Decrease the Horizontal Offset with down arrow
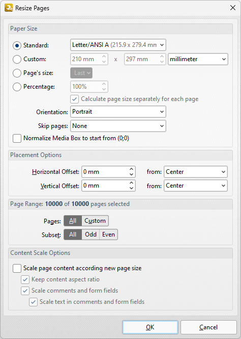 (x=132, y=175)
